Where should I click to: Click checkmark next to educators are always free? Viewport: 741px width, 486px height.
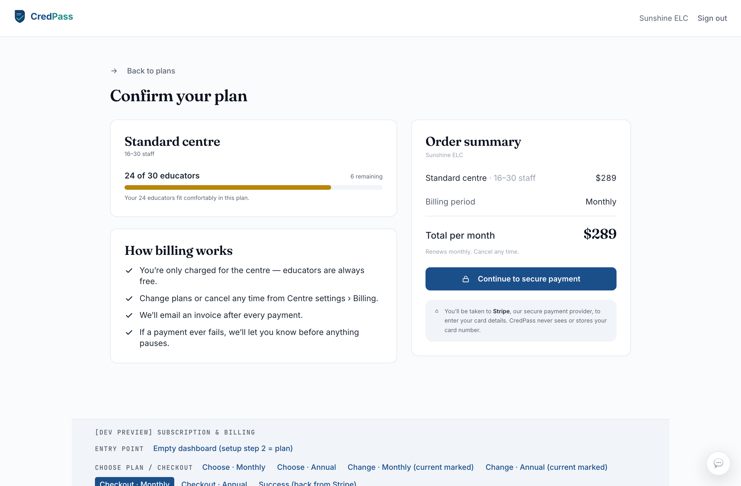[129, 270]
